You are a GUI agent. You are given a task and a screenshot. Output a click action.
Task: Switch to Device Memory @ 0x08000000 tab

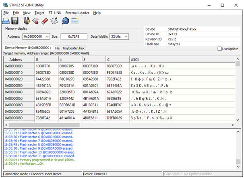28,48
